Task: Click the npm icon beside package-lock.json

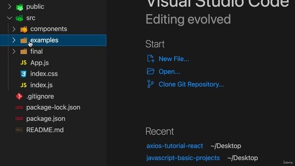Action: pos(19,107)
